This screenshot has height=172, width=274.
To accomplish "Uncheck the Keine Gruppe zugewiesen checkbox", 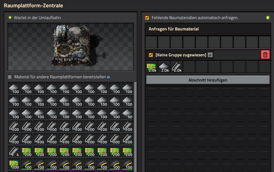I will [151, 55].
